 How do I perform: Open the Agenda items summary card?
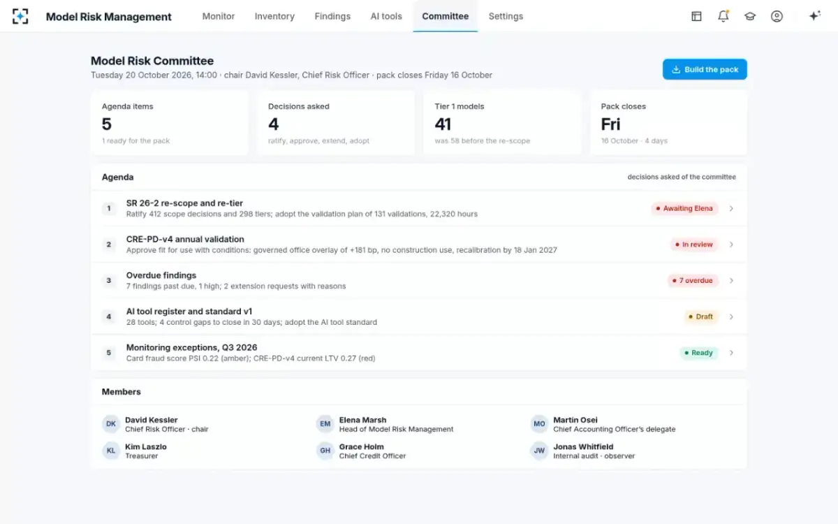point(170,122)
